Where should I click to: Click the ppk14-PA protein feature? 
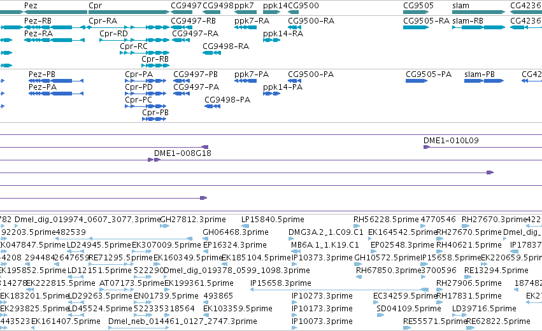click(x=271, y=94)
